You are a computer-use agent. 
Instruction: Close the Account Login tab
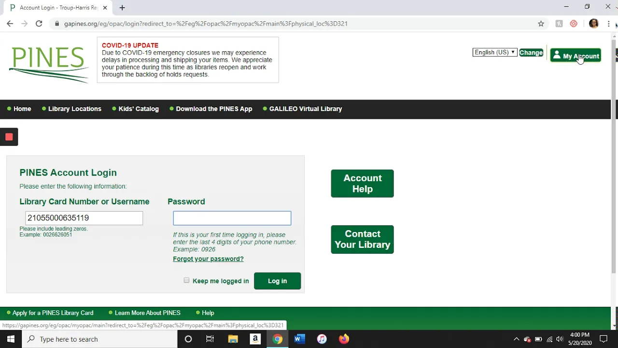coord(105,8)
